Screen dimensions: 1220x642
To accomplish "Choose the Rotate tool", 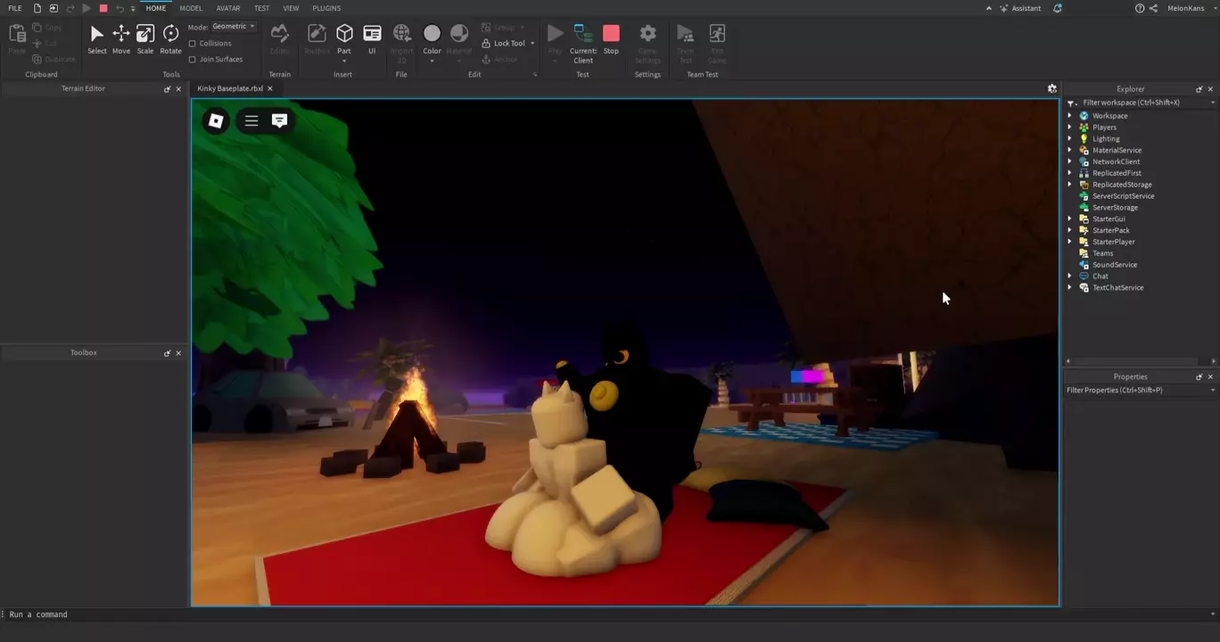I will click(170, 39).
